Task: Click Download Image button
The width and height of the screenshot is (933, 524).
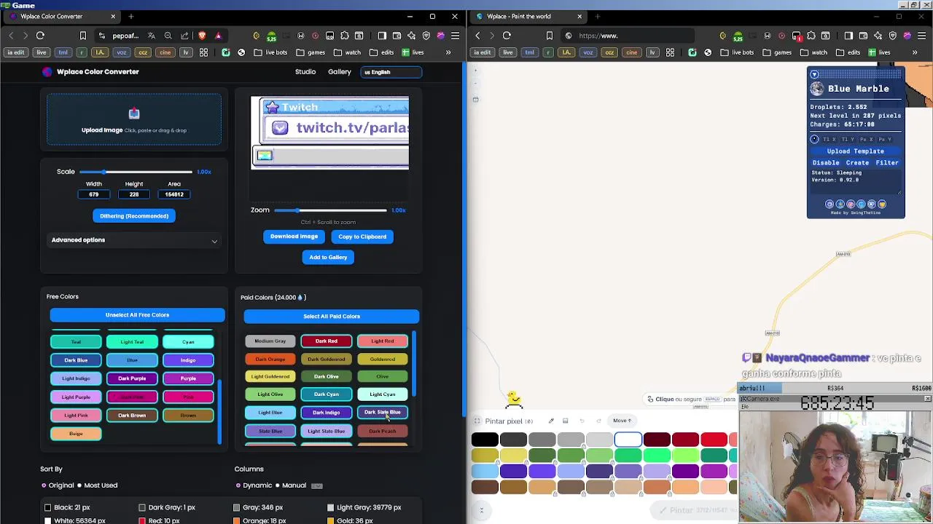Action: pyautogui.click(x=294, y=237)
